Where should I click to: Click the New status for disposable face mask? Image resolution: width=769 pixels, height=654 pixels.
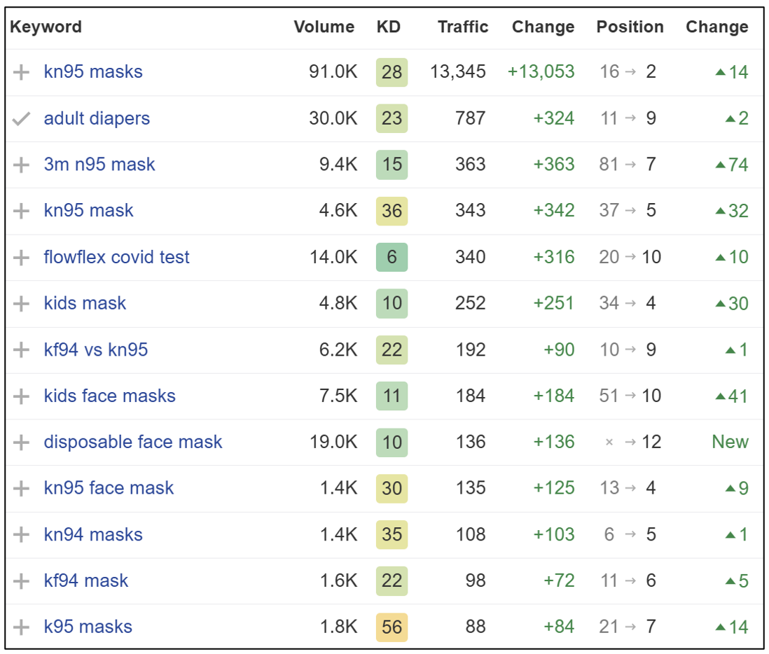coord(730,442)
